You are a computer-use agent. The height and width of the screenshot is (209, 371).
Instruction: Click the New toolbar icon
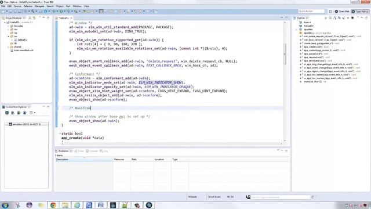(3, 12)
